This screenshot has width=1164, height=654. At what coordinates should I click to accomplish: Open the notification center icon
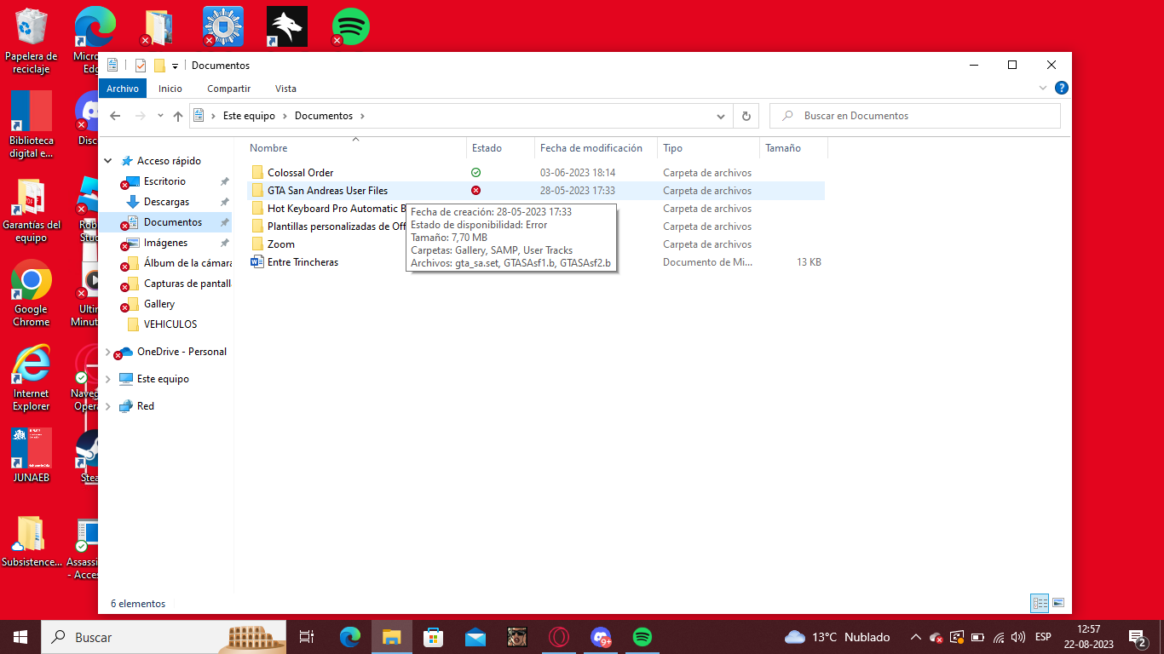pos(1137,637)
